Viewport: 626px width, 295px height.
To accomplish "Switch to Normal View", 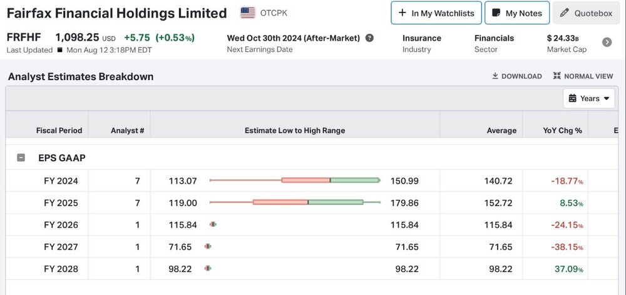I will click(583, 76).
